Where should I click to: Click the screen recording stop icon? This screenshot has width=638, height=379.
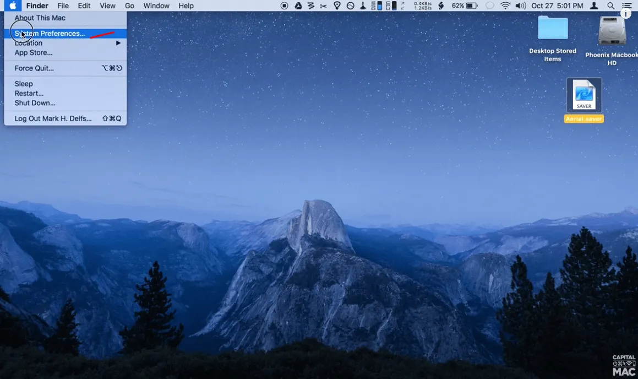point(285,6)
